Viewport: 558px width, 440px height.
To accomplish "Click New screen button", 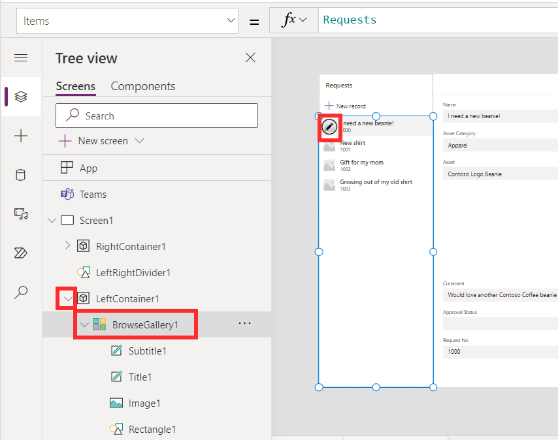I will point(101,141).
